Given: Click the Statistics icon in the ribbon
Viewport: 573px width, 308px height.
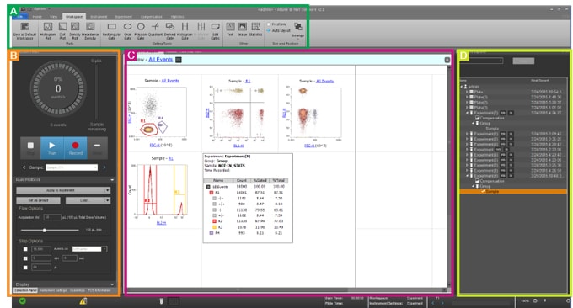Looking at the screenshot, I should coord(255,29).
